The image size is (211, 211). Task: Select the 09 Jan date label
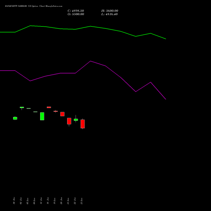tap(34, 201)
